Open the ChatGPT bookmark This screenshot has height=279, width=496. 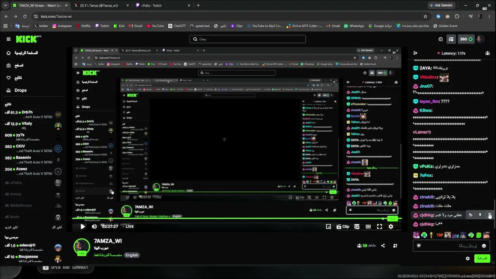(x=177, y=26)
